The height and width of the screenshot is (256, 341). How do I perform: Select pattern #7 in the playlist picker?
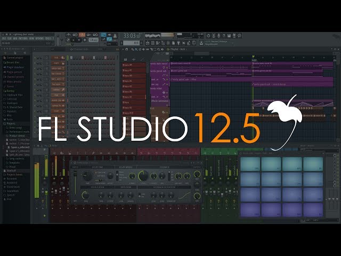pos(134,70)
